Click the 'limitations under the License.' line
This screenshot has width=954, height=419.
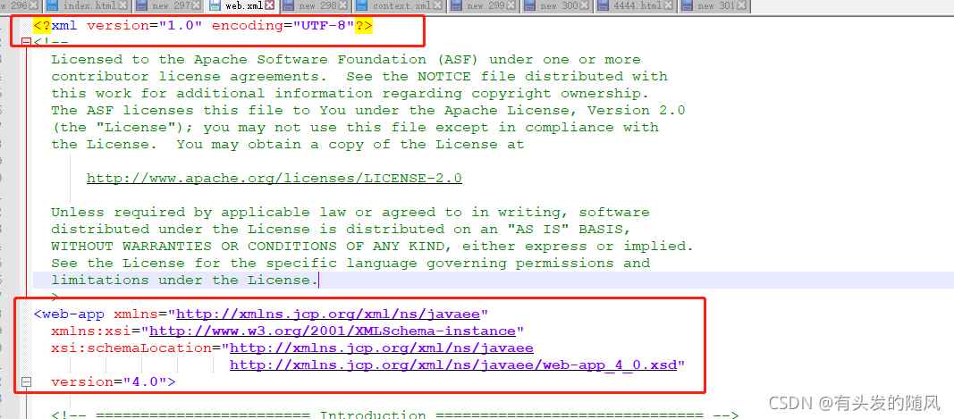[184, 281]
